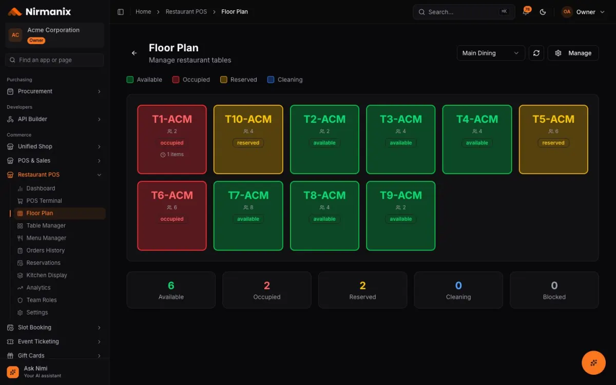Screen dimensions: 616x385
Task: Expand the Slot Booking menu
Action: point(54,328)
